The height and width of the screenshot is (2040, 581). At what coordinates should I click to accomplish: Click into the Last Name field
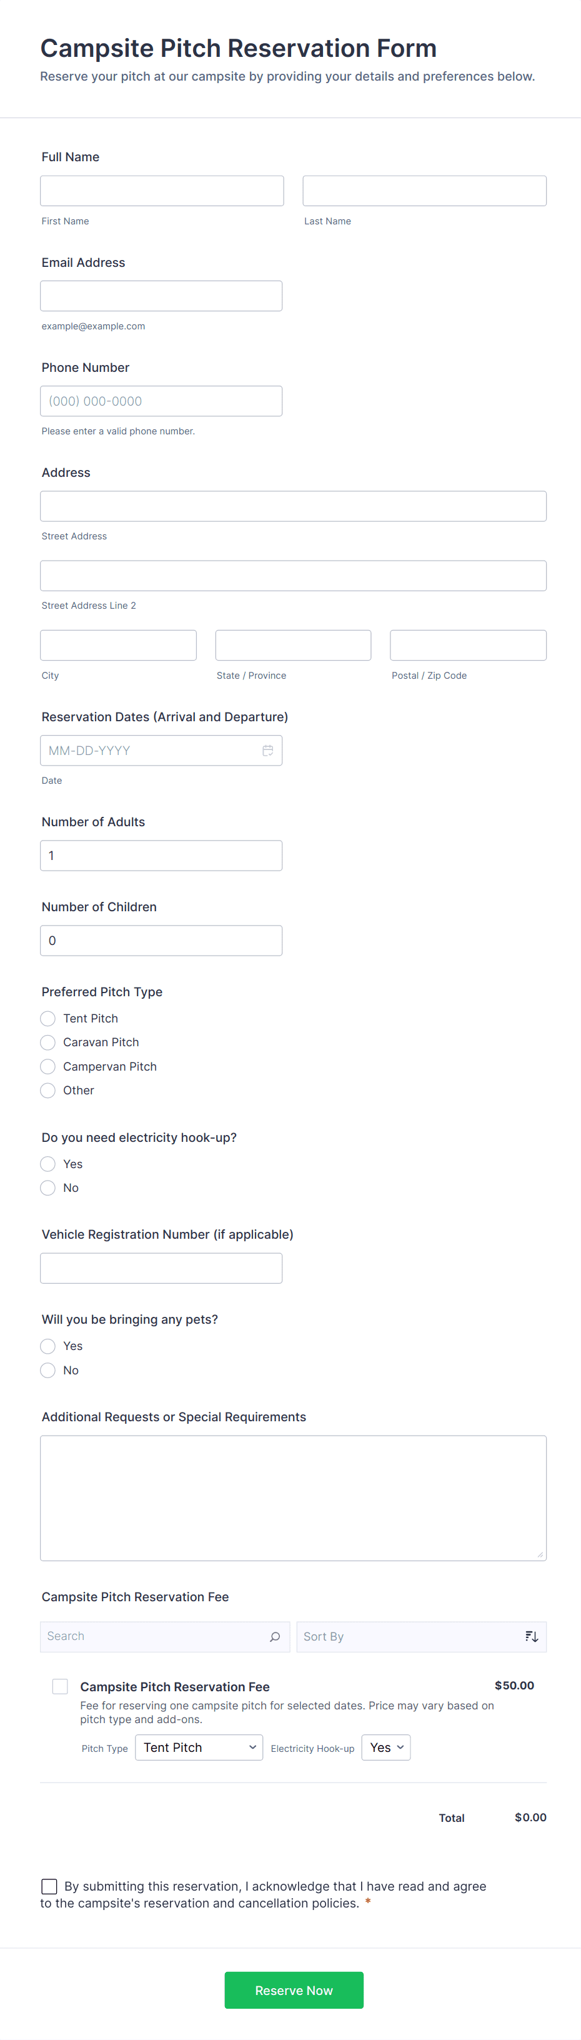point(424,191)
